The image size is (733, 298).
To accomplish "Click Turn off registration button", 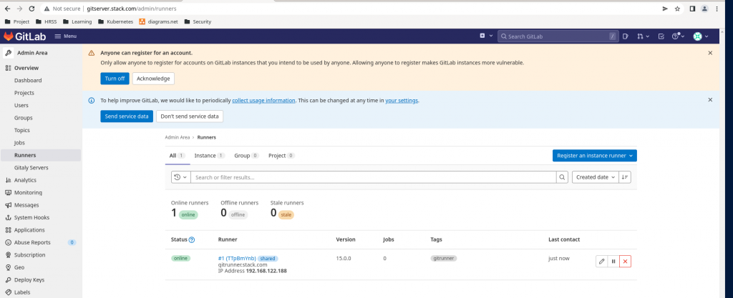I will click(115, 79).
